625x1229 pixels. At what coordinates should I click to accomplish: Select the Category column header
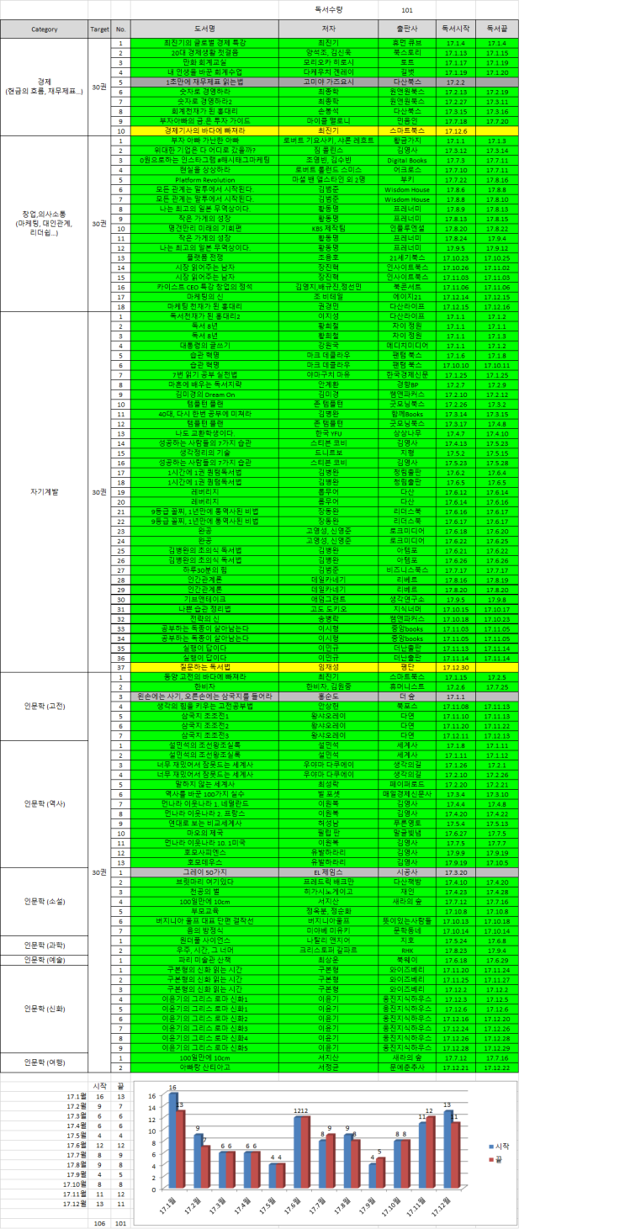(x=44, y=29)
